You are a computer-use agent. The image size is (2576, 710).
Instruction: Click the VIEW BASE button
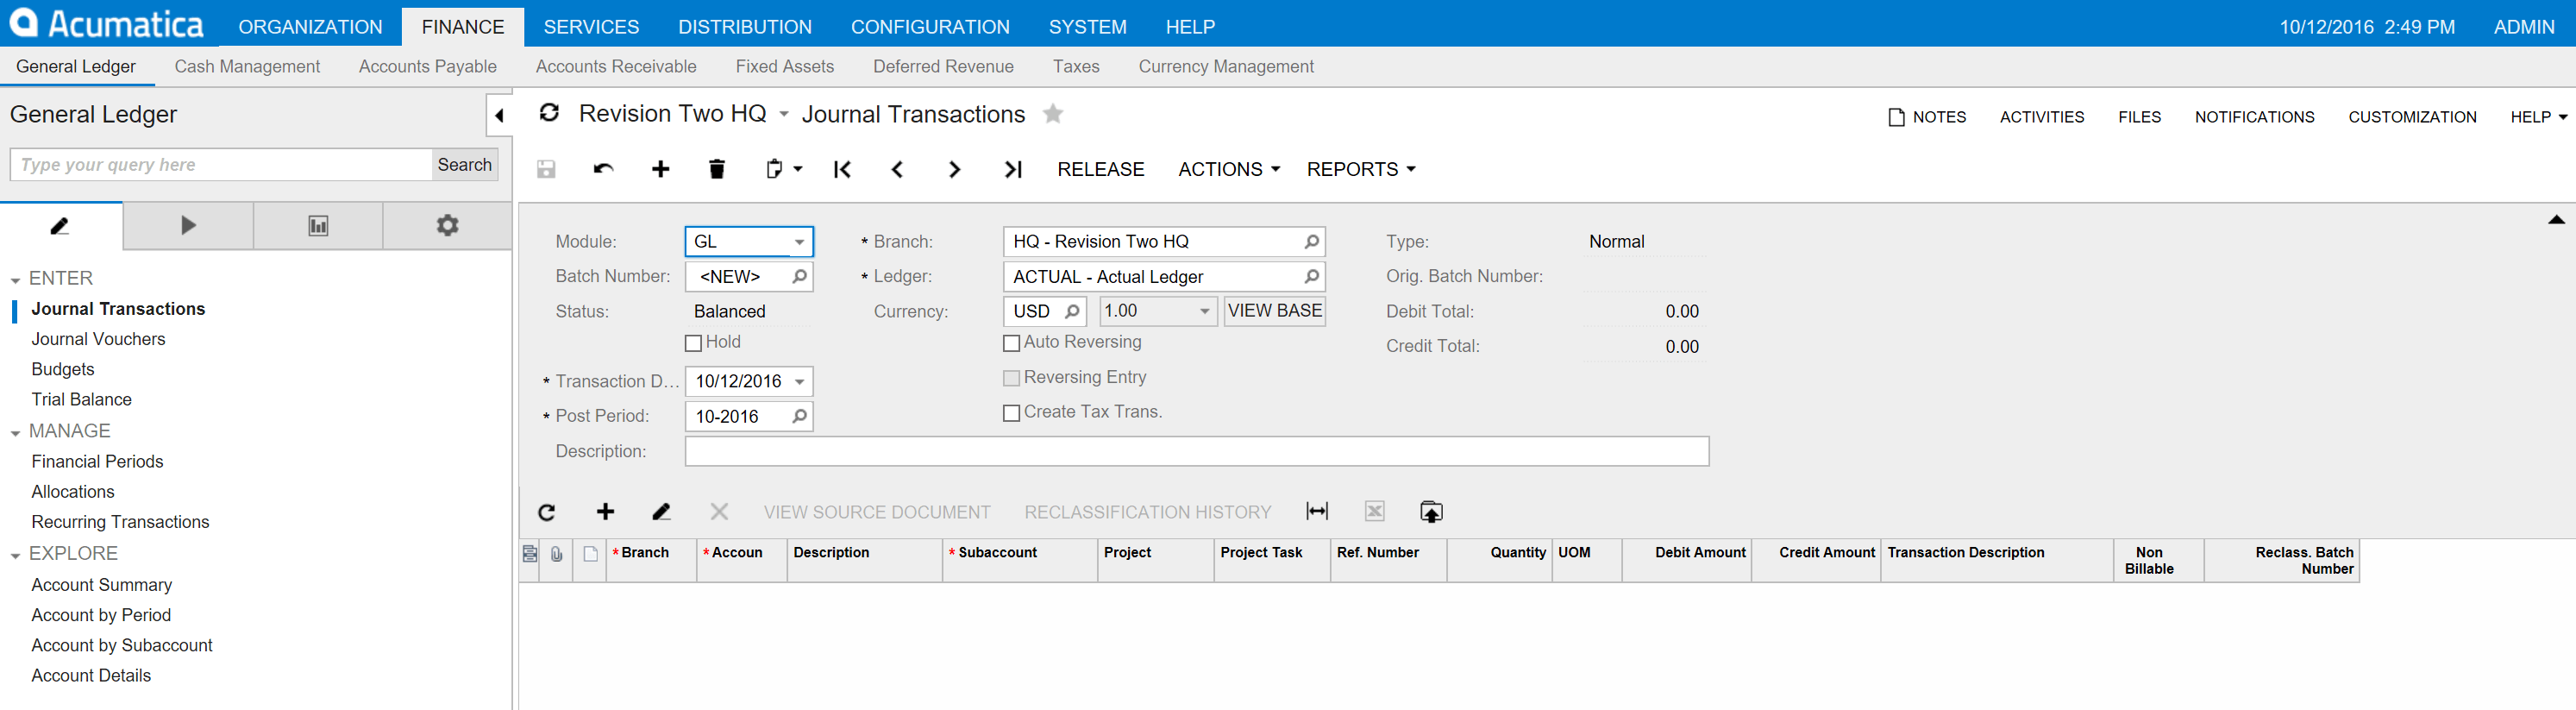coord(1274,311)
